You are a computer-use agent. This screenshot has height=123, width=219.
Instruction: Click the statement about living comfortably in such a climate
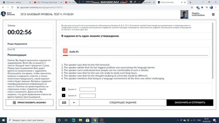point(105,70)
